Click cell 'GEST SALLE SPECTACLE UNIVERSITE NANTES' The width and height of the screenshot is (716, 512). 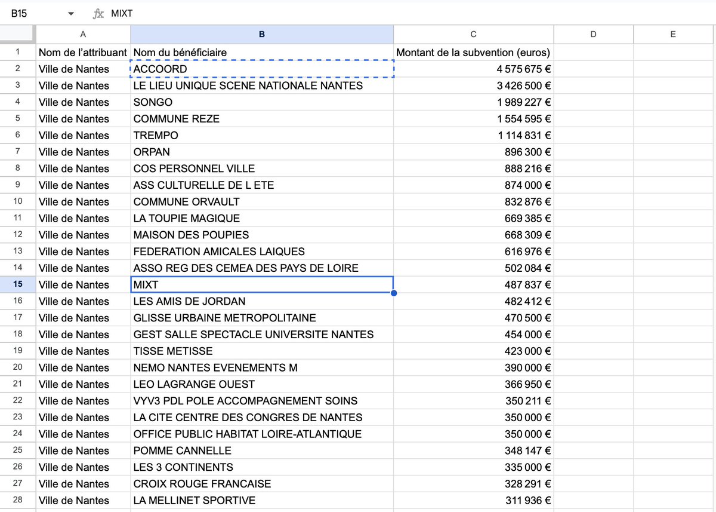click(x=262, y=335)
